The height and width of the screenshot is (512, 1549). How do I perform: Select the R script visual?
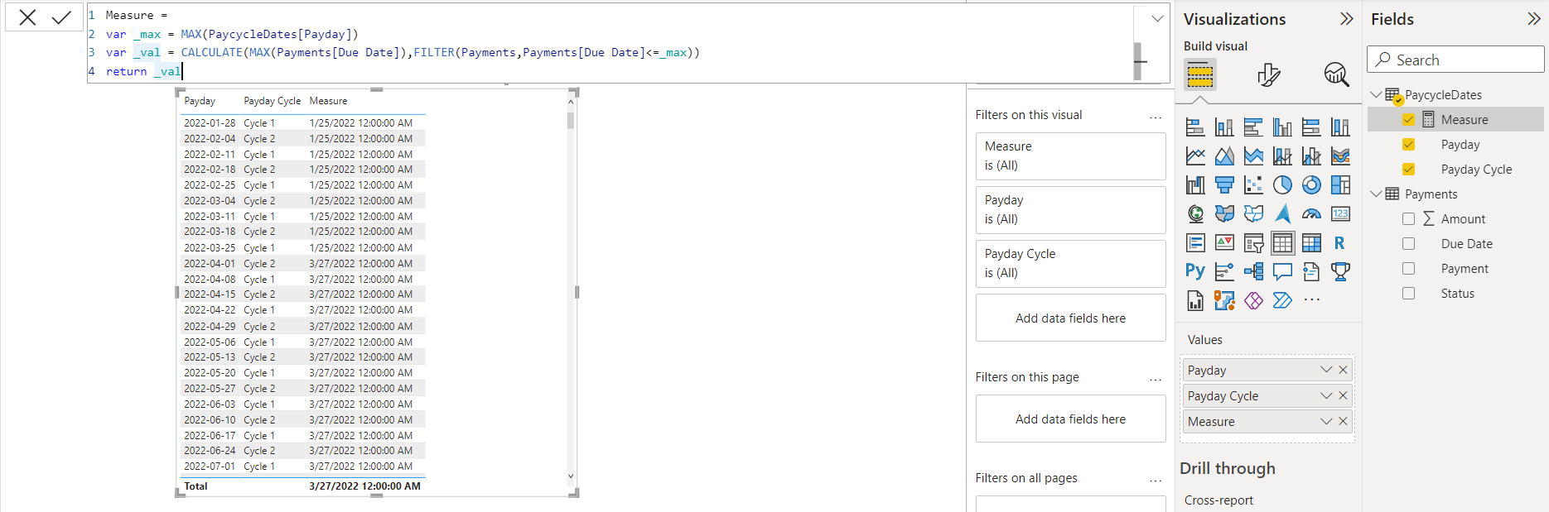1340,242
